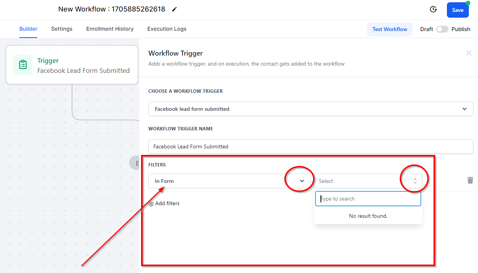Screen dimensions: 478x273
Task: Focus the Workflow Trigger Name field
Action: 310,146
